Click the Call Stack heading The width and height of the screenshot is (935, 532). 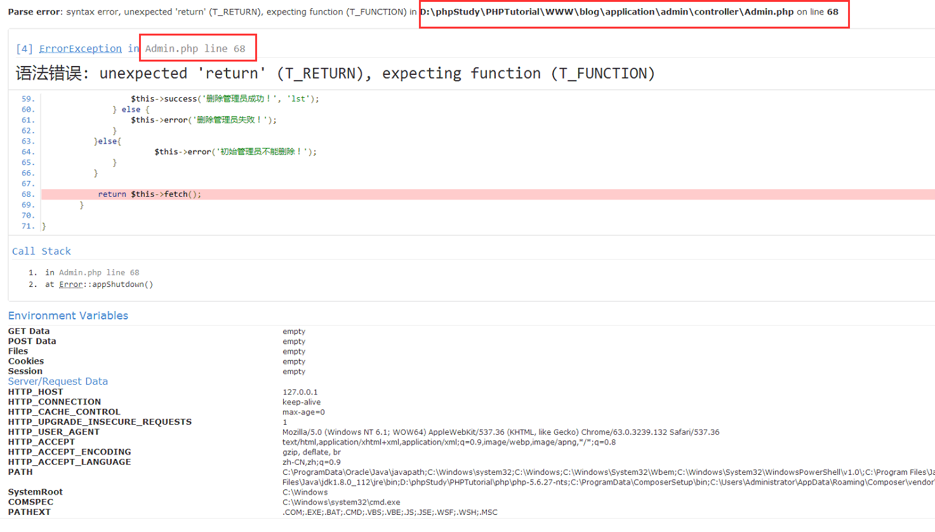coord(41,251)
